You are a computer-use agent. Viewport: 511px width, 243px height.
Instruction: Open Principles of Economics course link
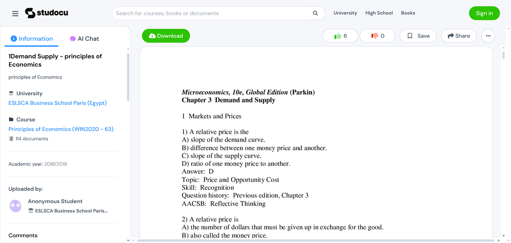(61, 129)
